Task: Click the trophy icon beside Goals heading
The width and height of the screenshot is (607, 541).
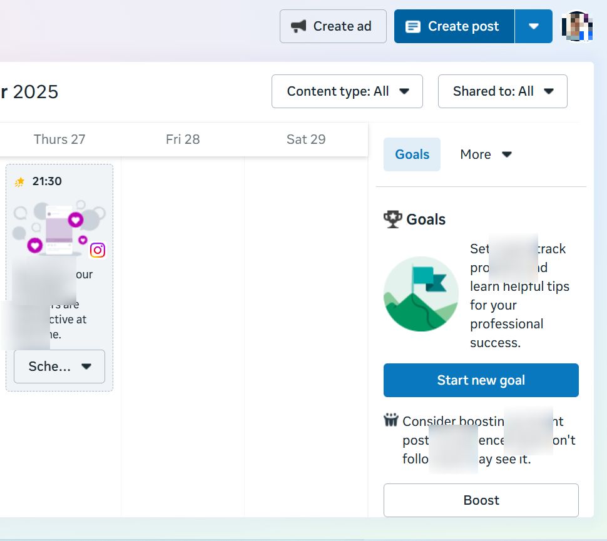Action: coord(392,220)
